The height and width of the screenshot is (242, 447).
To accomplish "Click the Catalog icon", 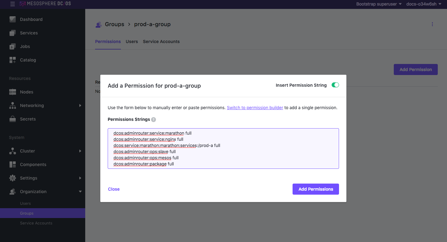I will 13,60.
